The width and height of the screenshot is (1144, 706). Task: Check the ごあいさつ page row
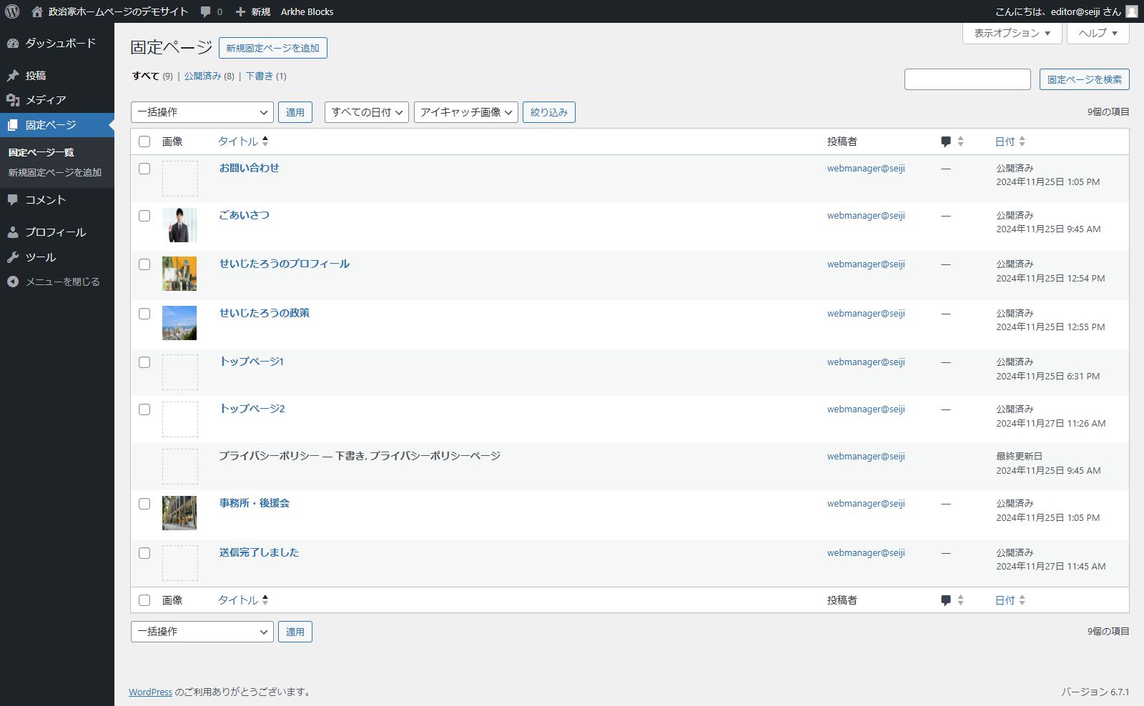tap(144, 216)
